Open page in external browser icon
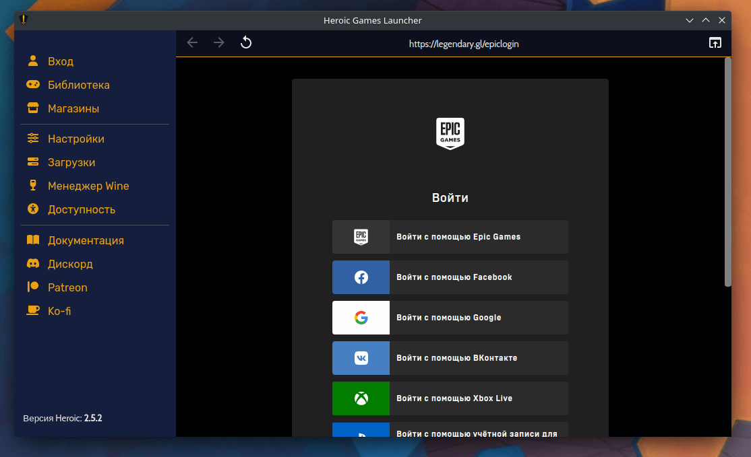 [715, 42]
